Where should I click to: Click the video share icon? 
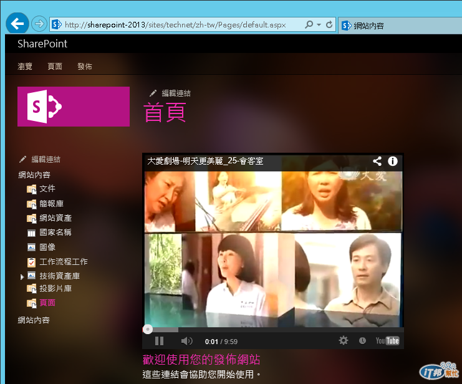377,161
